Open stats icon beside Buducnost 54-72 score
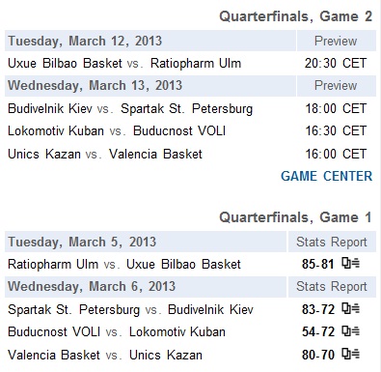Screen dimensions: 381x372 [350, 331]
